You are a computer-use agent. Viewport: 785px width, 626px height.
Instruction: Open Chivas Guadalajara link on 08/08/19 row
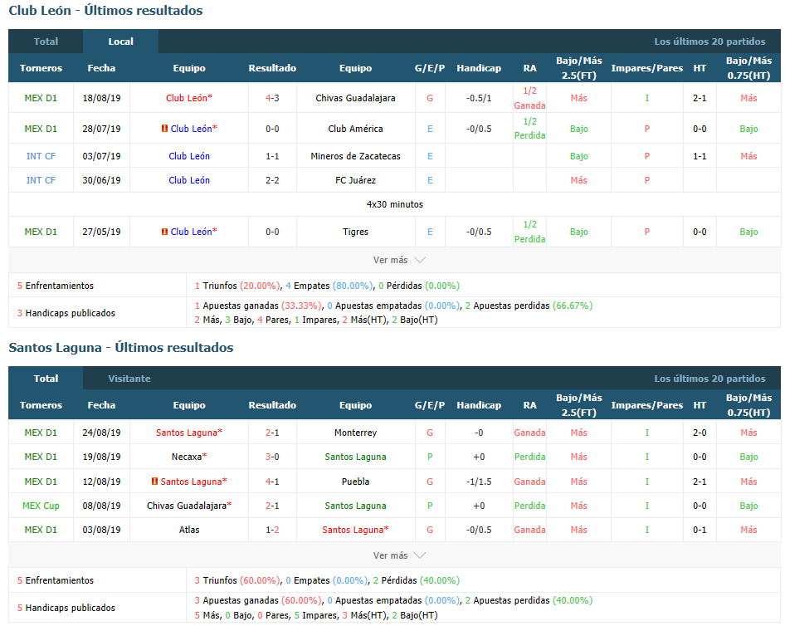[188, 506]
